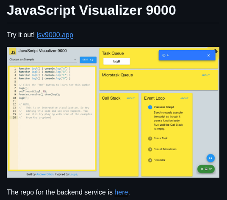227x200 pixels.
Task: Open ABOUT for Microtask Queue
Action: 205,75
